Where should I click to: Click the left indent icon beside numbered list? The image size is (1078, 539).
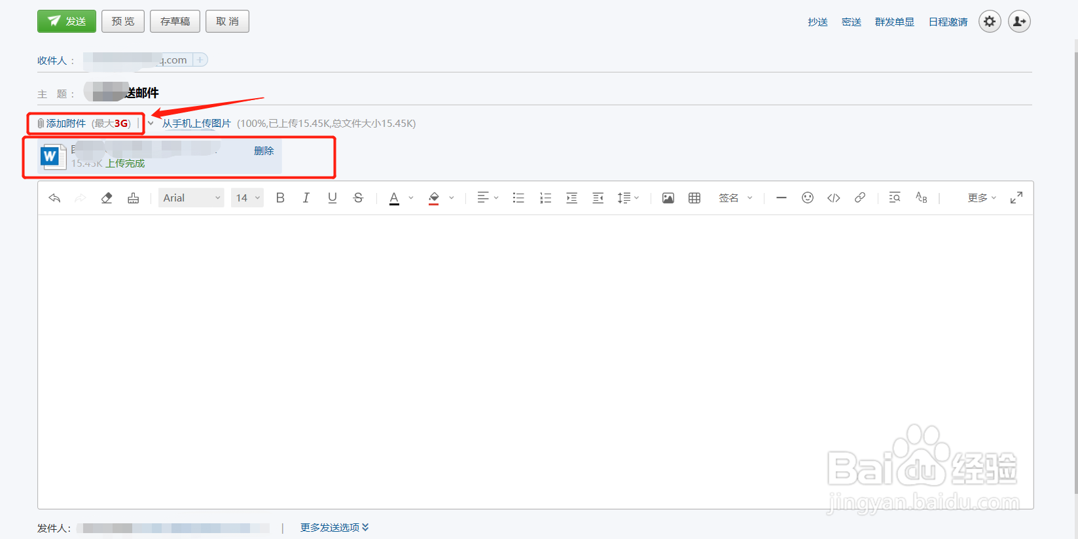(x=571, y=198)
